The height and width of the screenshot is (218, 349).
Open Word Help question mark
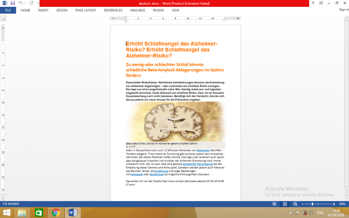(x=313, y=3)
